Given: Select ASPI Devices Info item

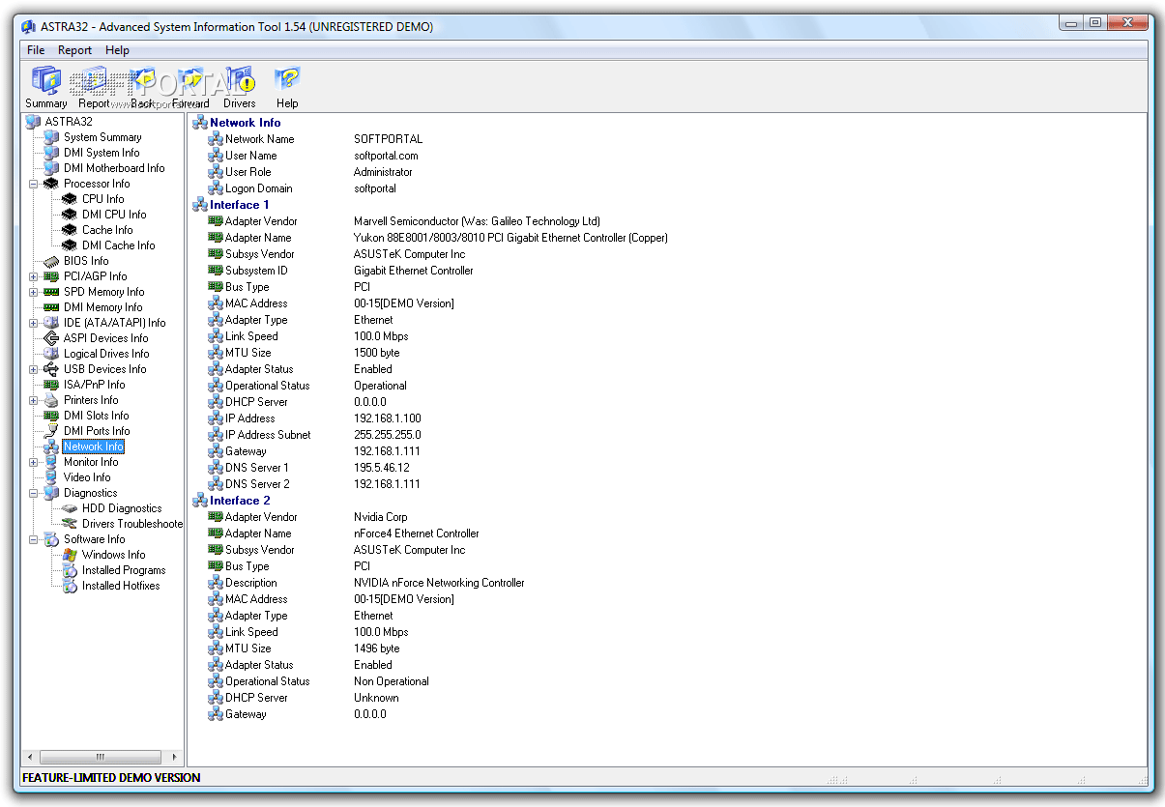Looking at the screenshot, I should coord(105,338).
